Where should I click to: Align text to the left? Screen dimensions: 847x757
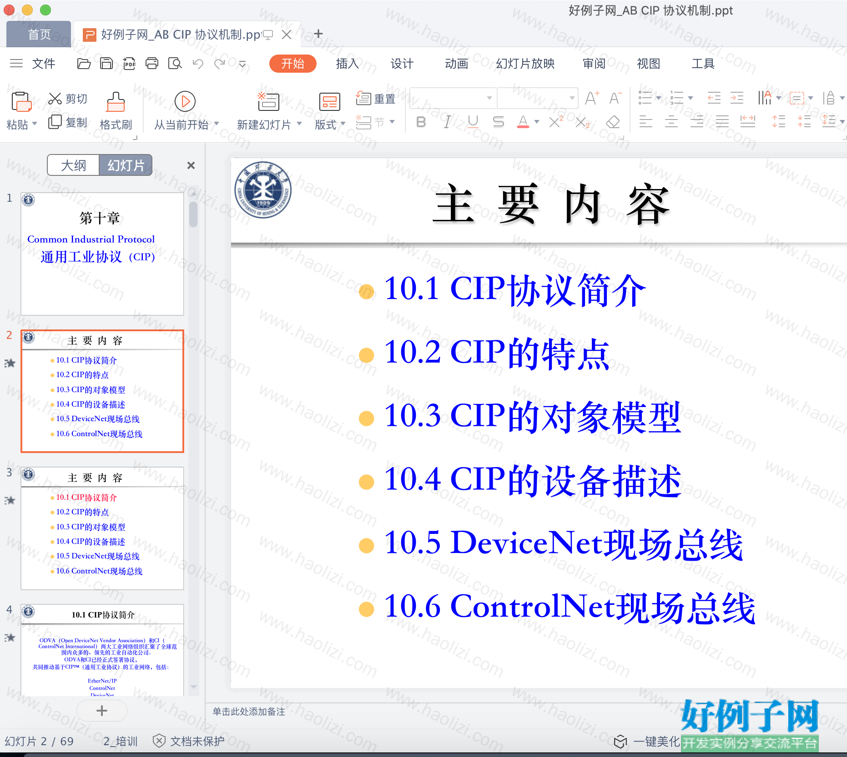645,122
